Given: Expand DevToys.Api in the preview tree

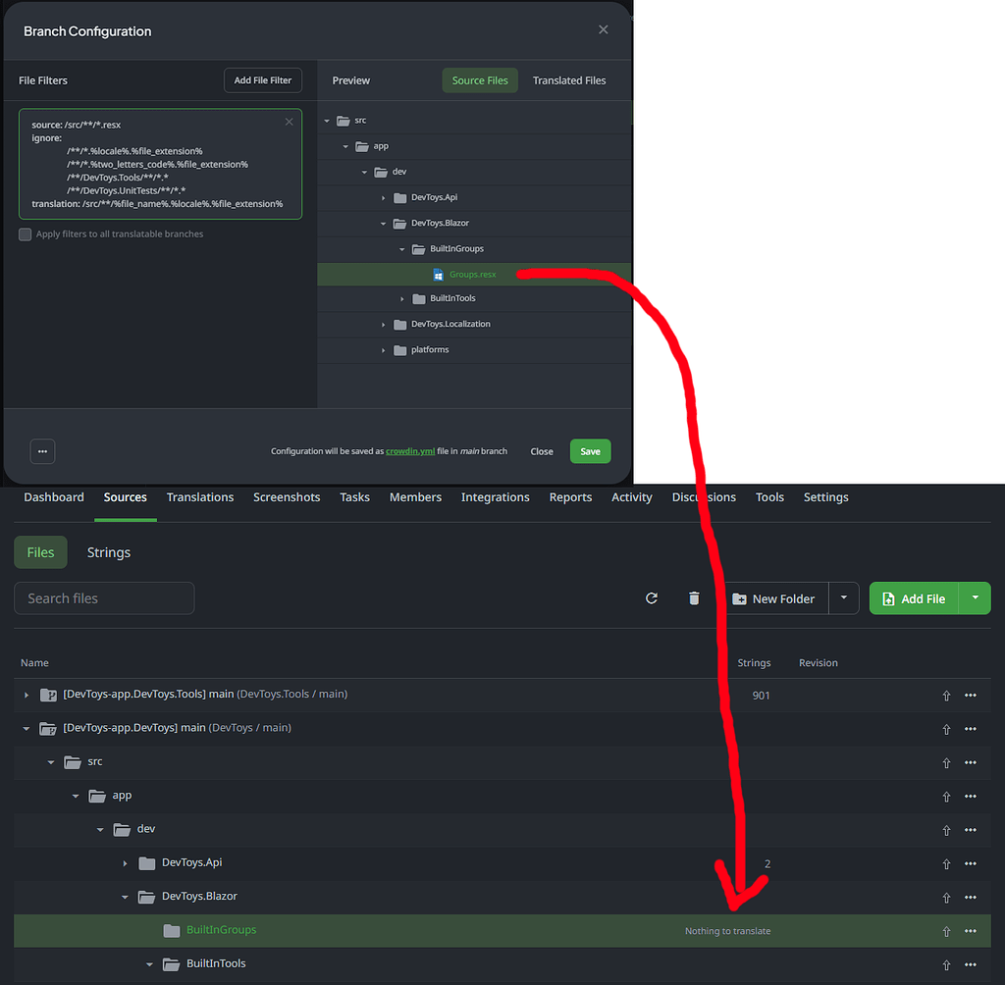Looking at the screenshot, I should (x=383, y=197).
